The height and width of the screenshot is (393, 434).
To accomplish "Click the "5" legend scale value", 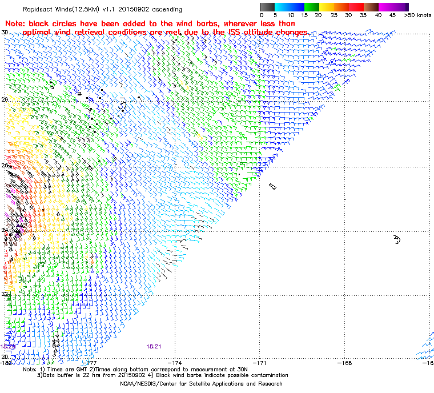I will point(275,15).
